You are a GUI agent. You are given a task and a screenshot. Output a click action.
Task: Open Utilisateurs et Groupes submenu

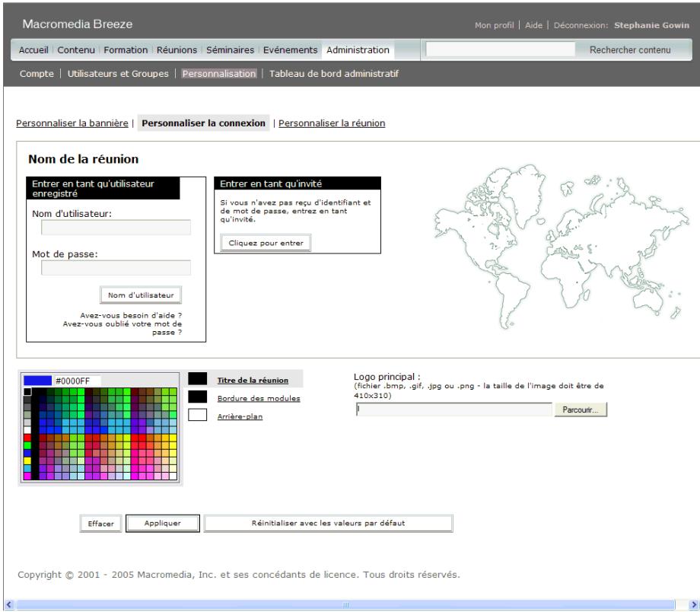(118, 74)
